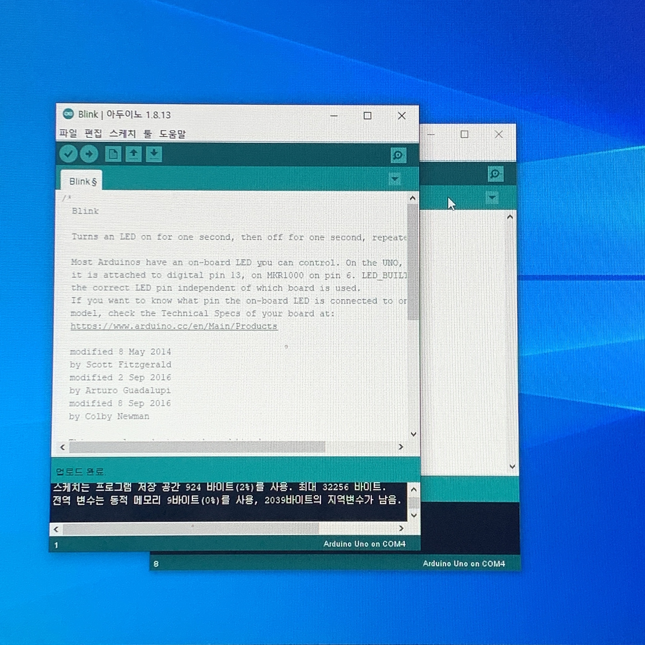Open Serial Monitor in Blink window

(398, 155)
